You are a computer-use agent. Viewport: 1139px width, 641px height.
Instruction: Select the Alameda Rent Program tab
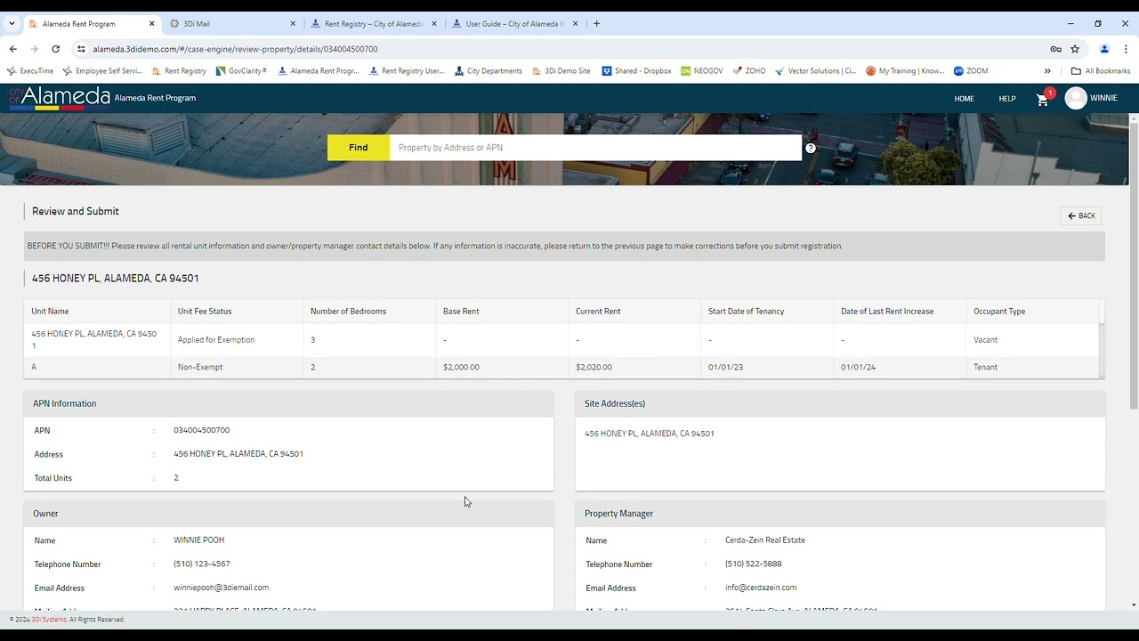(91, 24)
